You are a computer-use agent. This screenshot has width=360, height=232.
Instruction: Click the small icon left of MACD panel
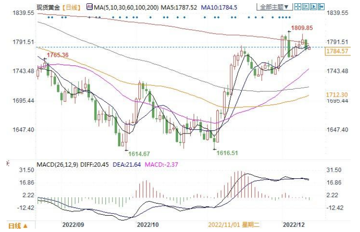tap(8, 163)
